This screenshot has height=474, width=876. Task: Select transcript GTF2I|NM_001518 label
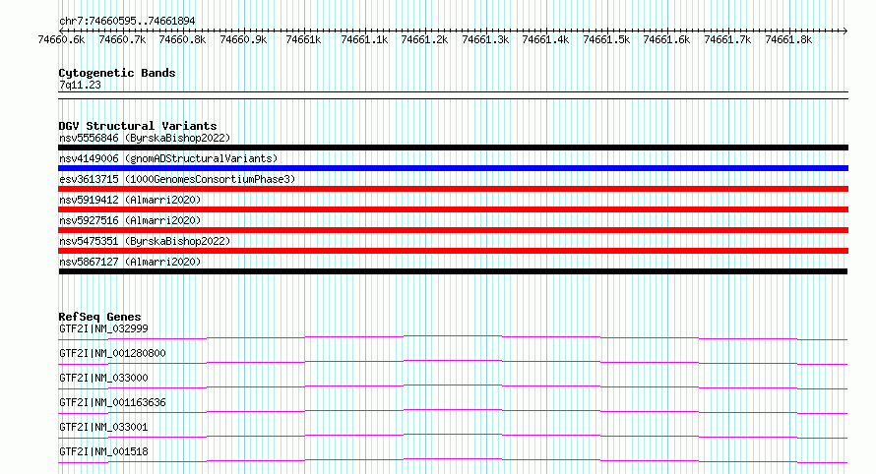(x=103, y=451)
